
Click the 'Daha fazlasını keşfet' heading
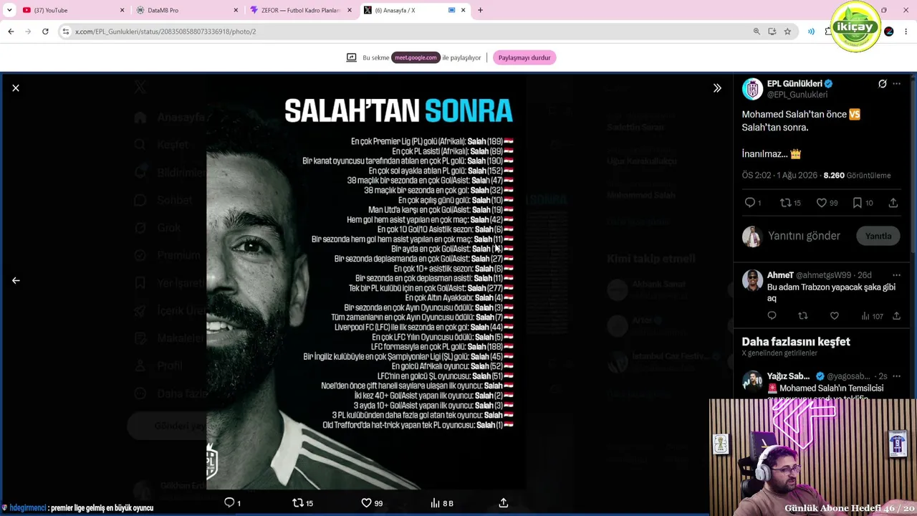[x=796, y=342]
